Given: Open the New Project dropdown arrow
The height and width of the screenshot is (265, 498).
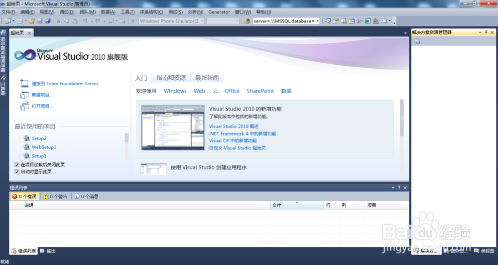Looking at the screenshot, I should (13, 21).
